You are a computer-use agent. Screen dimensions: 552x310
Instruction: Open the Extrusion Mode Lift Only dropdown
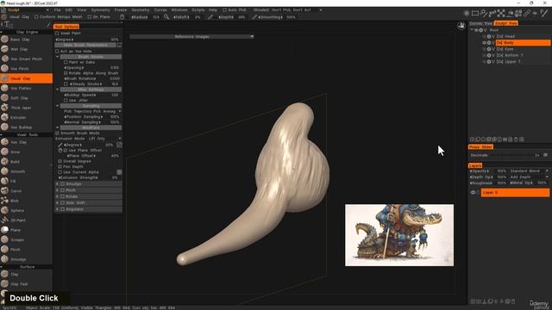[88, 139]
